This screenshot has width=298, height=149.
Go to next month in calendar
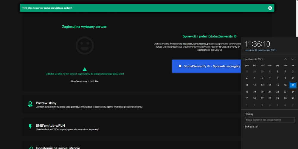[x=293, y=59]
